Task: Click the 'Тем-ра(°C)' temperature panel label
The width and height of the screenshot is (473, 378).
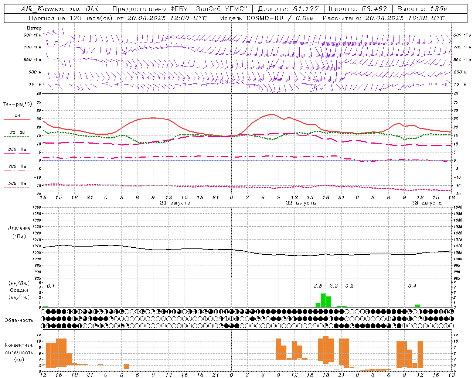Action: pos(17,104)
